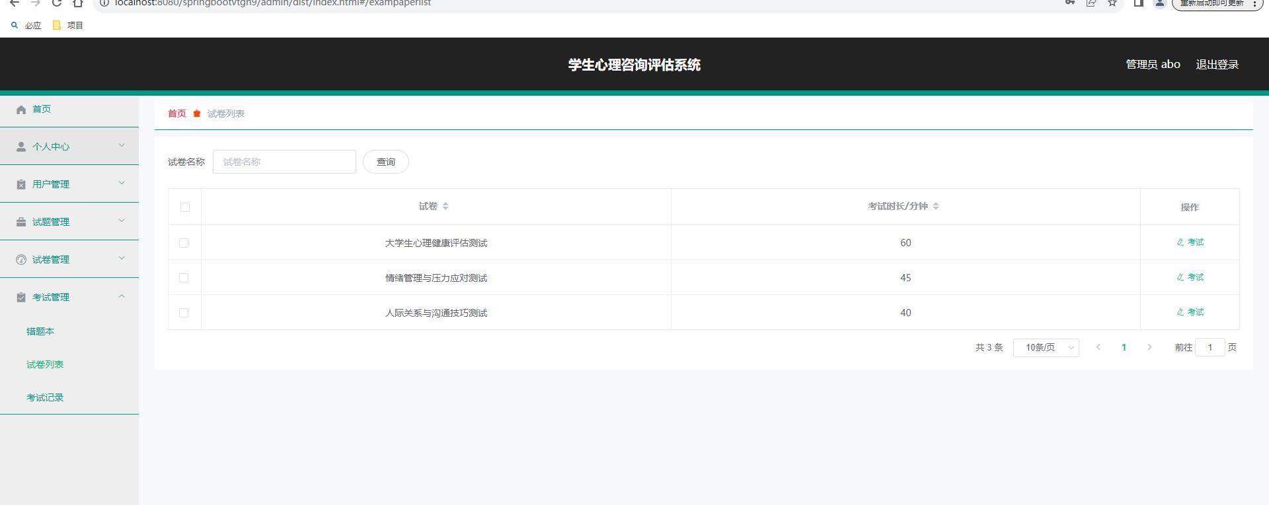This screenshot has width=1269, height=505.
Task: Click the checklist icon beside 考试管理
Action: click(21, 297)
